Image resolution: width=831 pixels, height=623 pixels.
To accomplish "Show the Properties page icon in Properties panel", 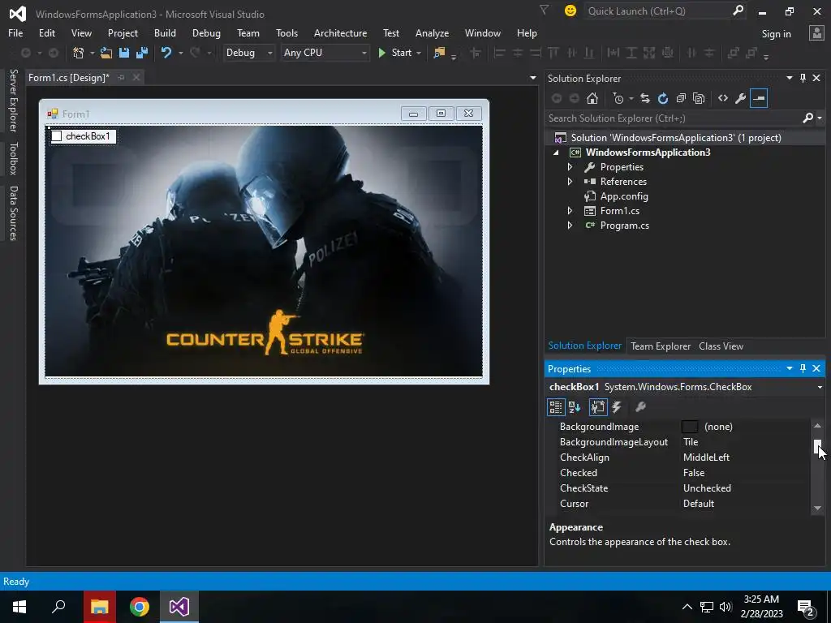I will [x=598, y=407].
